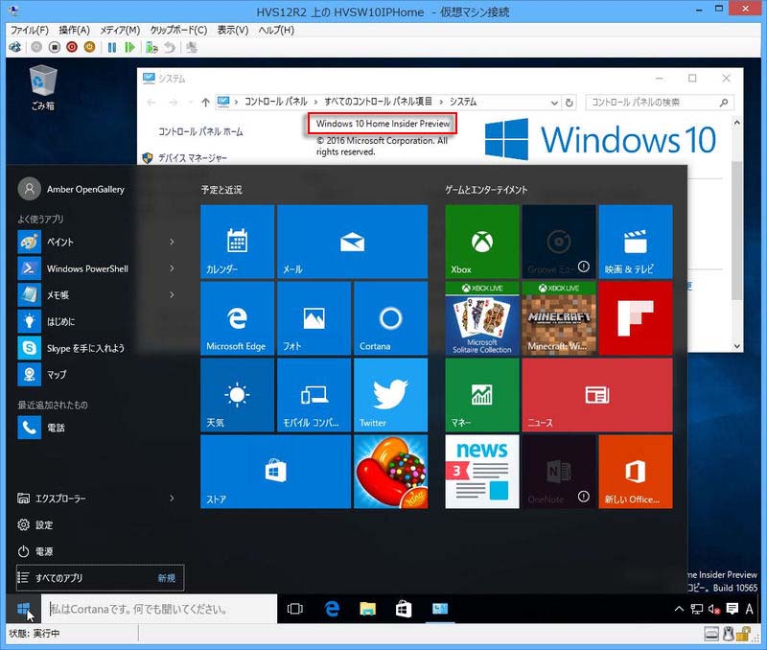The height and width of the screenshot is (650, 767).
Task: Show hidden tray icons chevron
Action: click(x=679, y=609)
